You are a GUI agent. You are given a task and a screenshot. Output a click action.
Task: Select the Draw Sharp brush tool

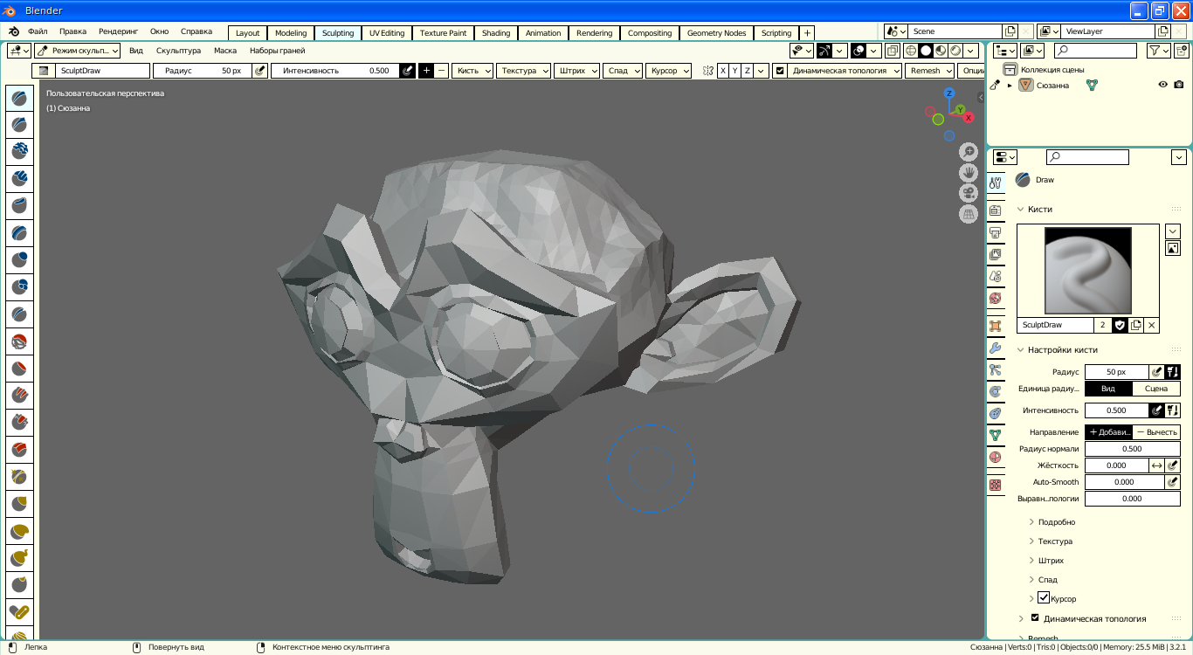pyautogui.click(x=19, y=125)
